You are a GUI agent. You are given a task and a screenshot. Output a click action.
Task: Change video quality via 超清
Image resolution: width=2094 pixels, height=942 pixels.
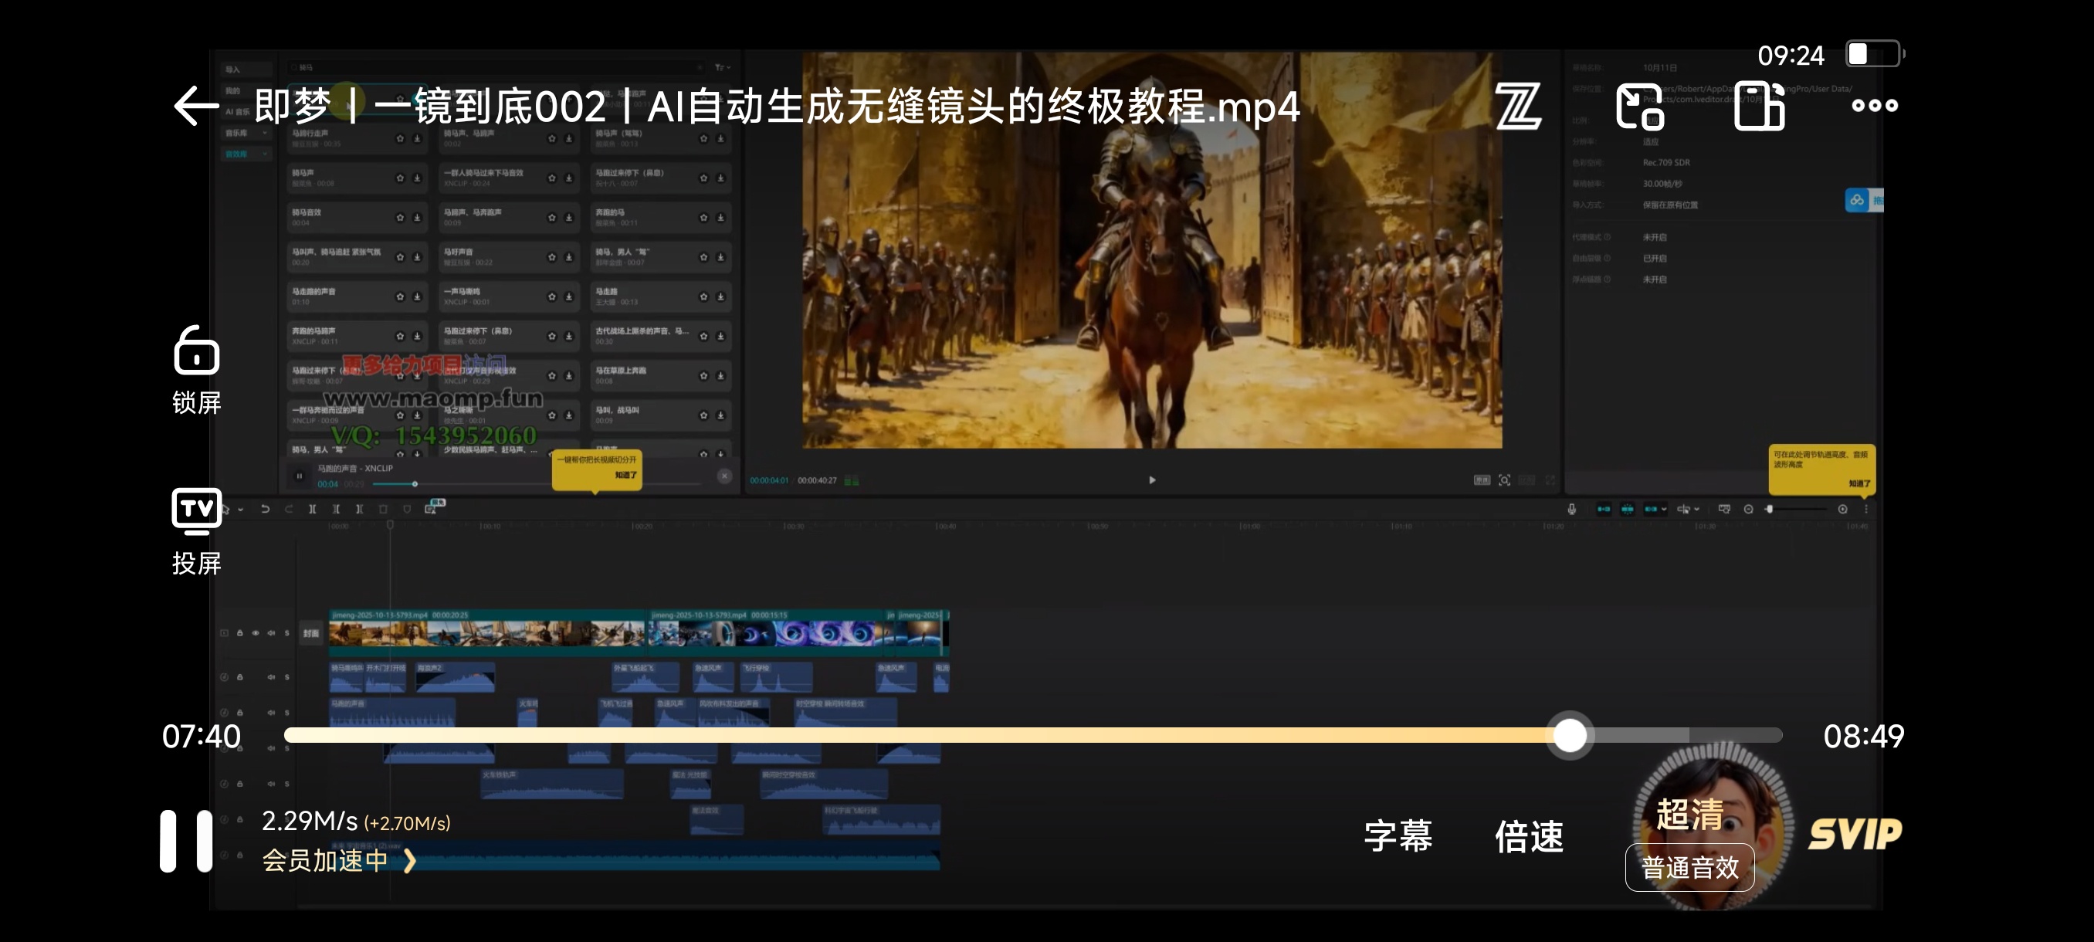[x=1690, y=814]
